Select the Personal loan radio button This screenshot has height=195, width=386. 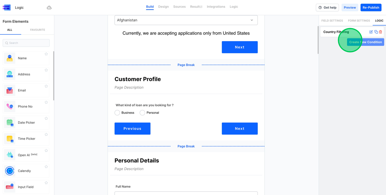pyautogui.click(x=142, y=113)
